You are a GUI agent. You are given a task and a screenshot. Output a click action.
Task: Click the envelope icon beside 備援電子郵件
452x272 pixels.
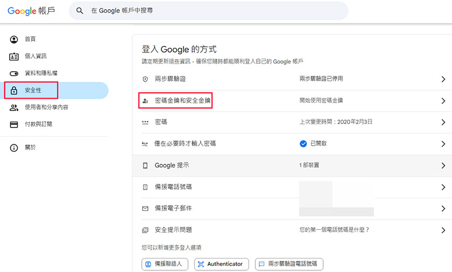tap(145, 208)
